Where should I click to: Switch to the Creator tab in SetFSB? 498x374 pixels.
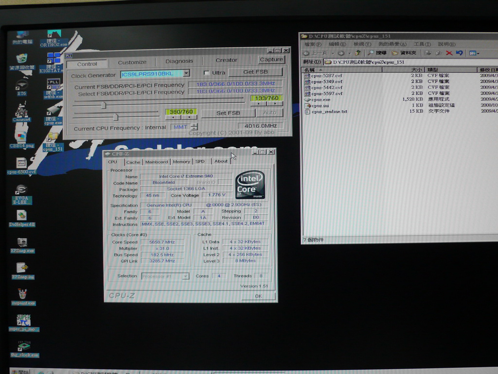(x=226, y=60)
